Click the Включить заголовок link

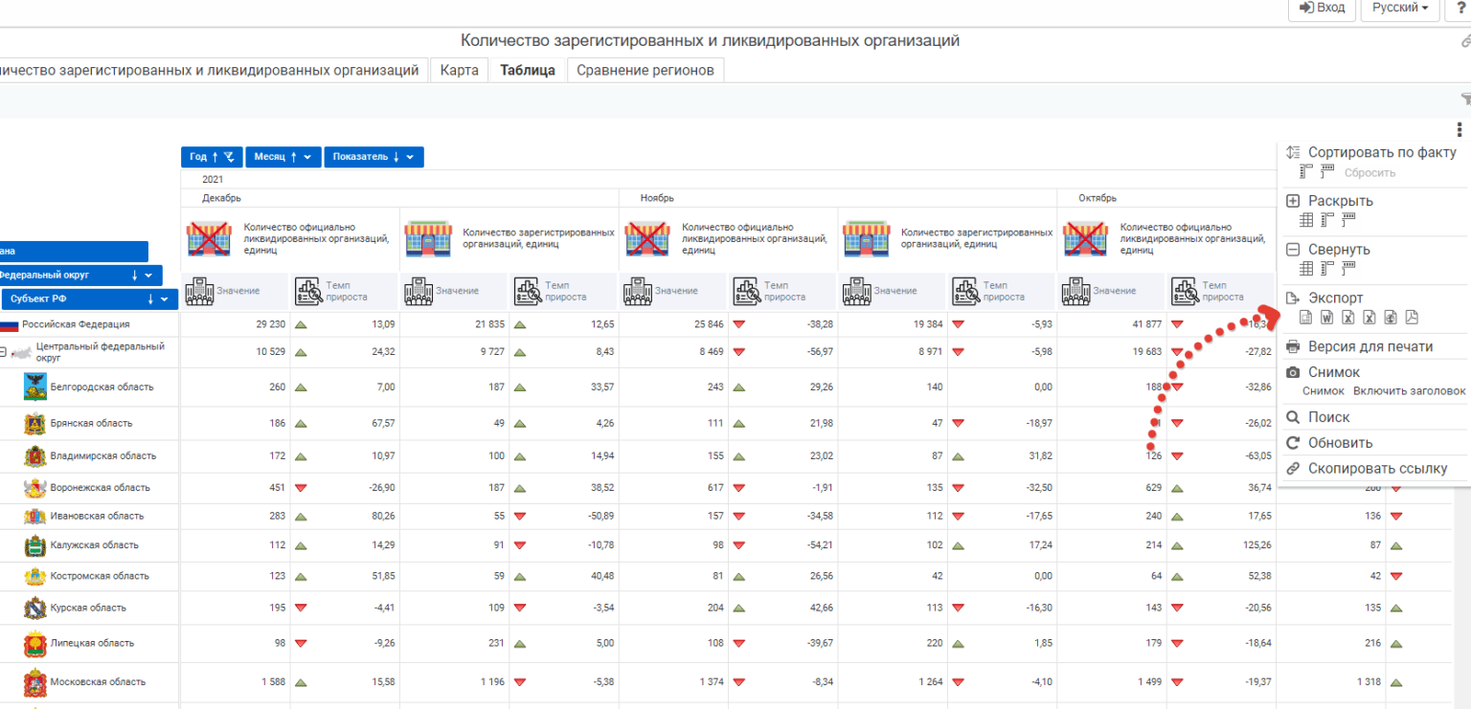(1409, 390)
